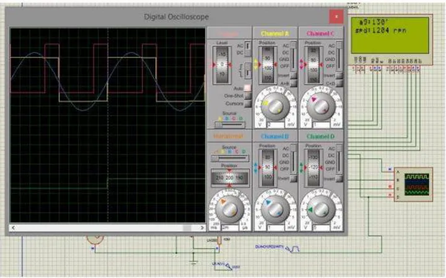The height and width of the screenshot is (278, 446).
Task: Click the waveform scrollbar left arrow
Action: click(13, 227)
